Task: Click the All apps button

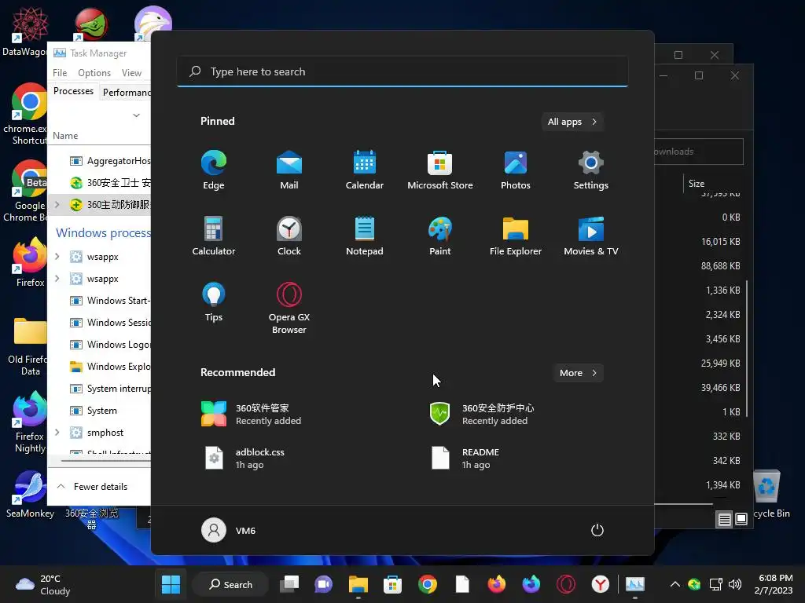Action: coord(572,122)
